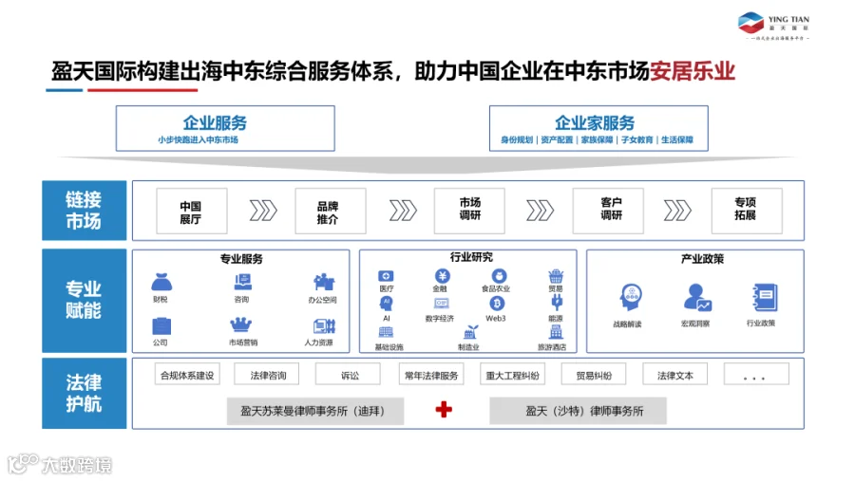
Task: Click 资产配置 under 企业家服务
Action: point(557,140)
